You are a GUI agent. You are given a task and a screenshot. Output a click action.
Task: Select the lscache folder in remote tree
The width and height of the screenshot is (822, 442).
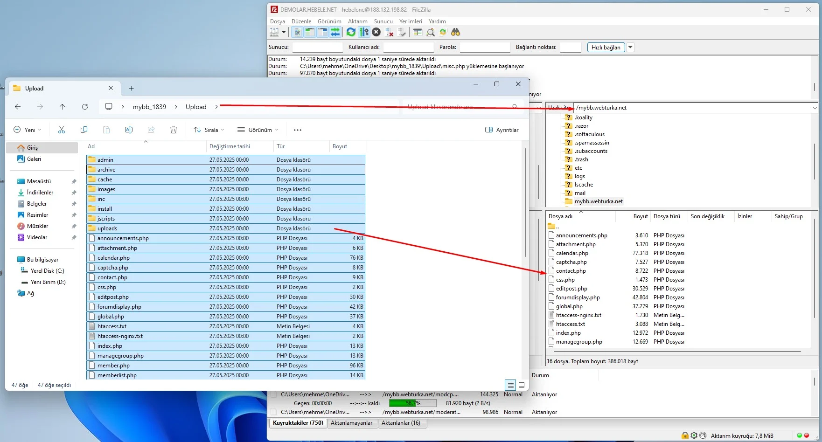tap(584, 185)
